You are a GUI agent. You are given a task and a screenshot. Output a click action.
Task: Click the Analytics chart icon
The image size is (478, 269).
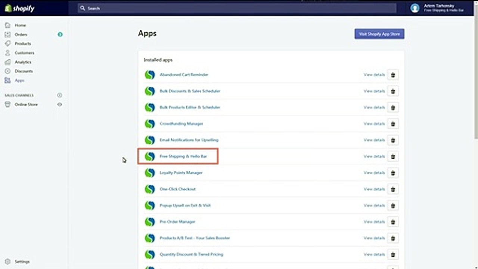(7, 62)
